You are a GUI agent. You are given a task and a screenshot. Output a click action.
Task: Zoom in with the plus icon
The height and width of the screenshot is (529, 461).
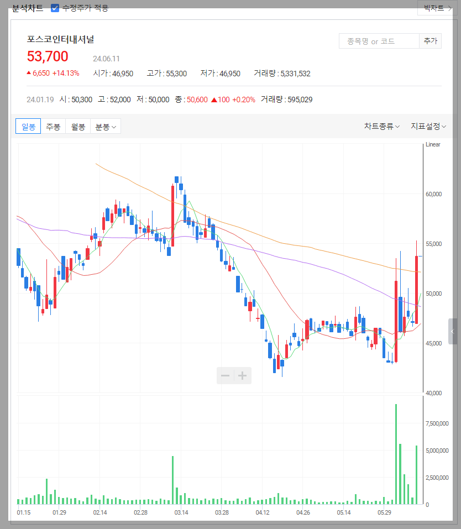coord(242,375)
